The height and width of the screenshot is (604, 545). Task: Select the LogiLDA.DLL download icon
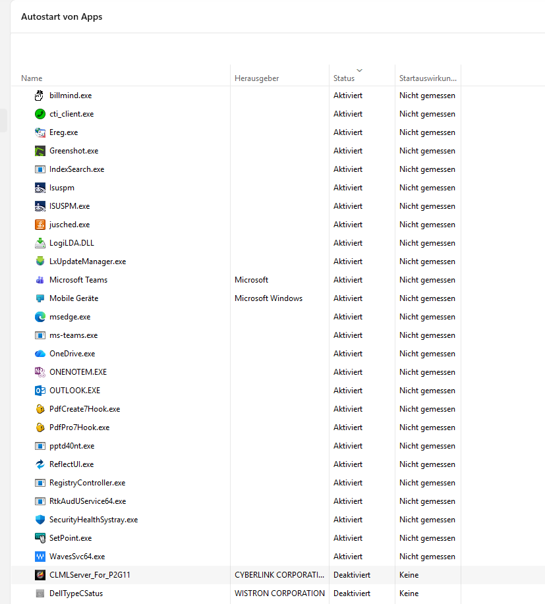pos(40,243)
